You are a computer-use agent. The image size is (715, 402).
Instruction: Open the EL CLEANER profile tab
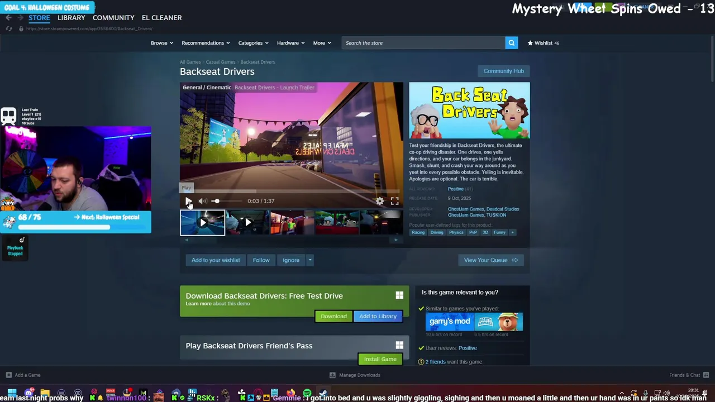click(x=161, y=18)
